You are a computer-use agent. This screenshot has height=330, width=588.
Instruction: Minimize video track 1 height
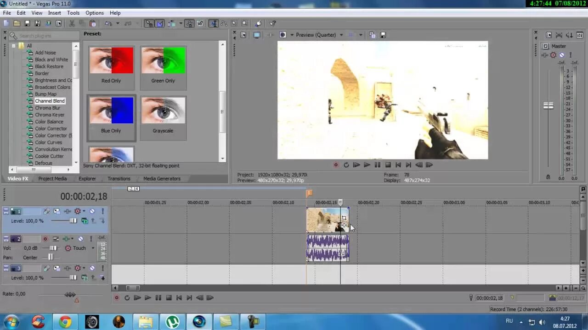coord(6,211)
